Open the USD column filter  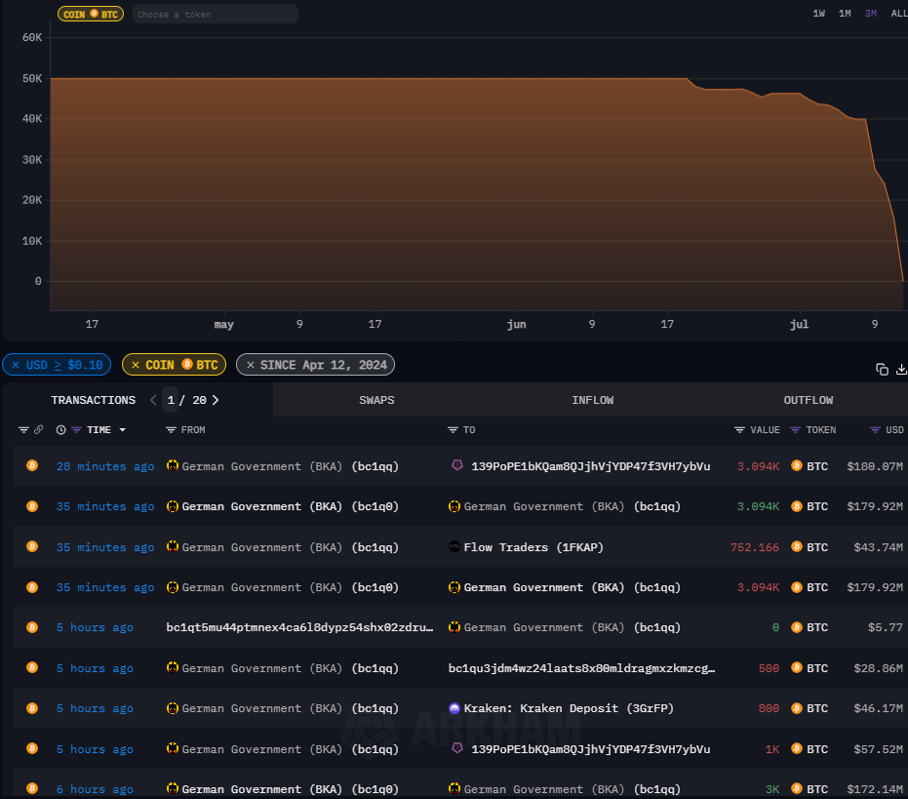875,430
